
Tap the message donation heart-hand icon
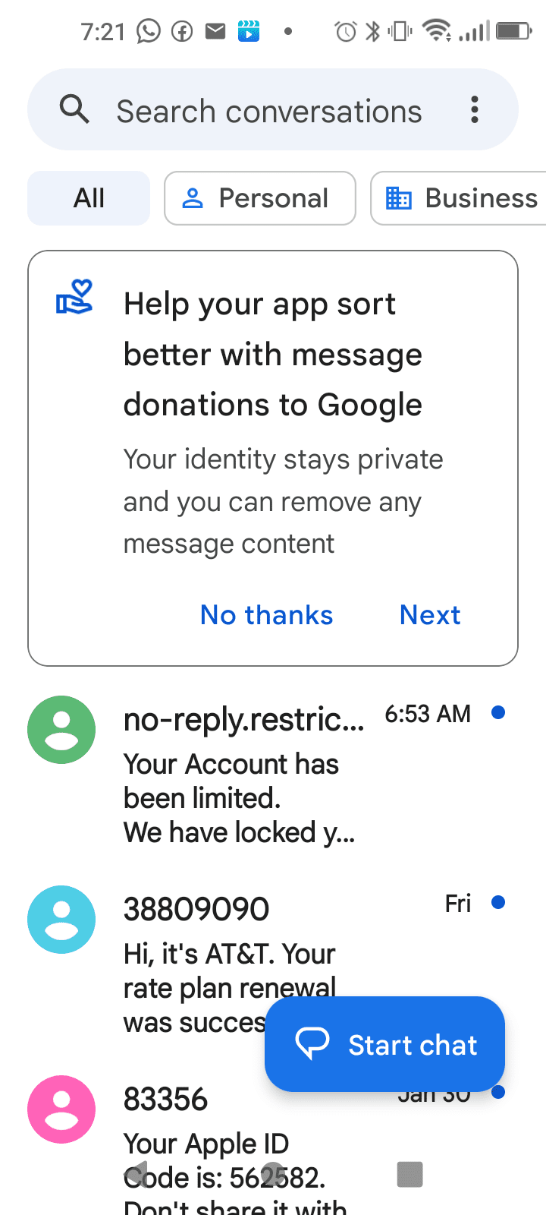point(75,297)
